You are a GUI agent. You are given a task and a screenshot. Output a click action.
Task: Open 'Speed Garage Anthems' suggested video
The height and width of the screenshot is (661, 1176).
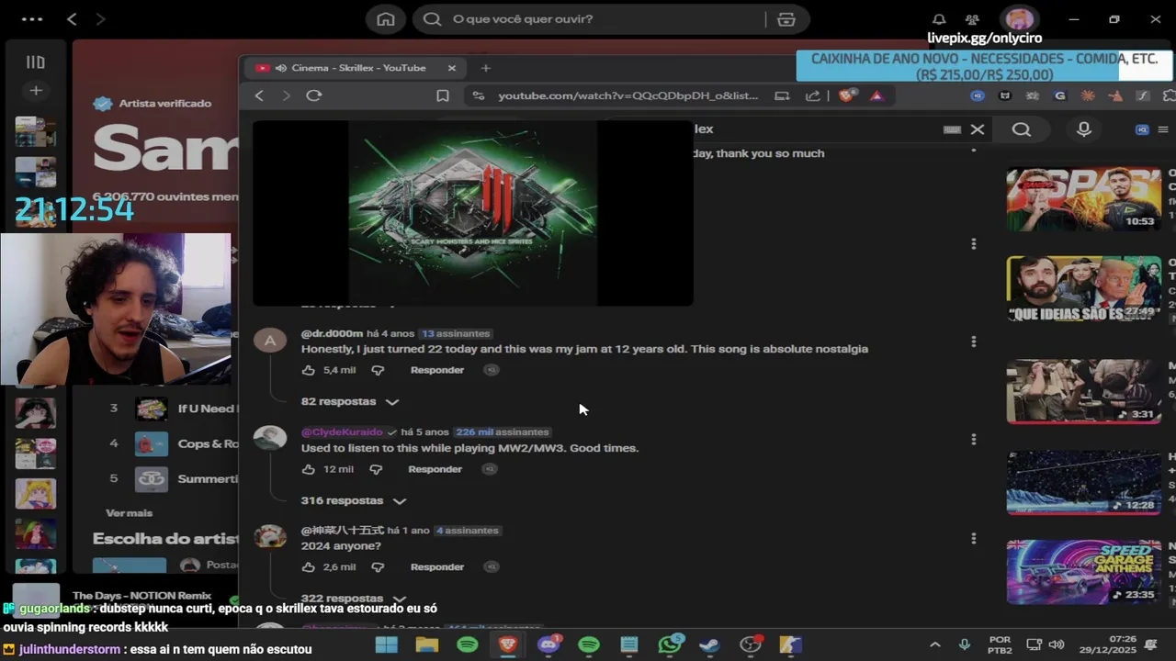coord(1083,572)
